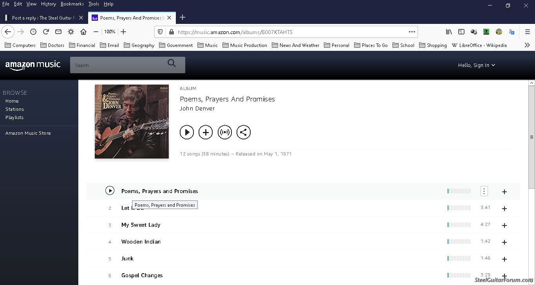Image resolution: width=535 pixels, height=285 pixels.
Task: Add album to library with plus circle
Action: [206, 132]
